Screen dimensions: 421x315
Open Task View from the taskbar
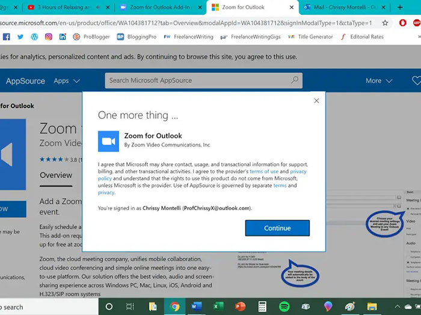(130, 307)
